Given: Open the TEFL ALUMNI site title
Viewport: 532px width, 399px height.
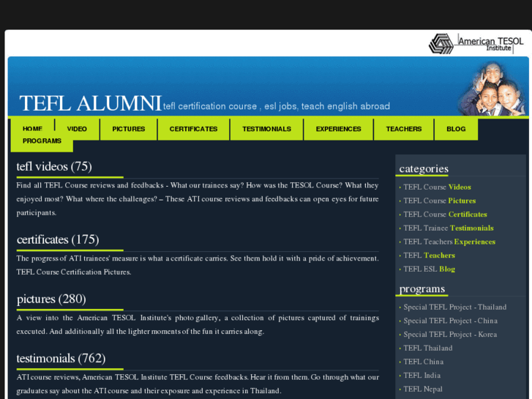Looking at the screenshot, I should tap(90, 103).
